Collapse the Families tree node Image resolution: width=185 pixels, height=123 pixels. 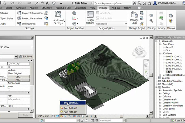tap(156, 87)
